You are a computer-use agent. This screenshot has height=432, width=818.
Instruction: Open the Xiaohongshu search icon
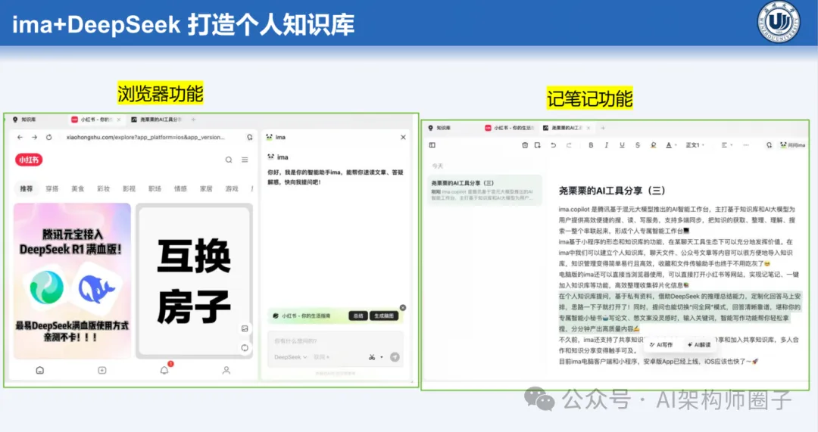(229, 160)
